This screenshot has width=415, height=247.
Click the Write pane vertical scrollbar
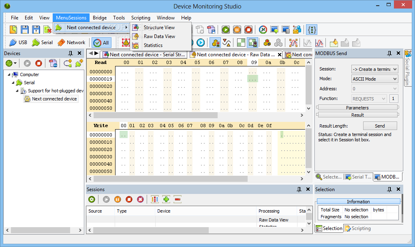tap(308, 149)
